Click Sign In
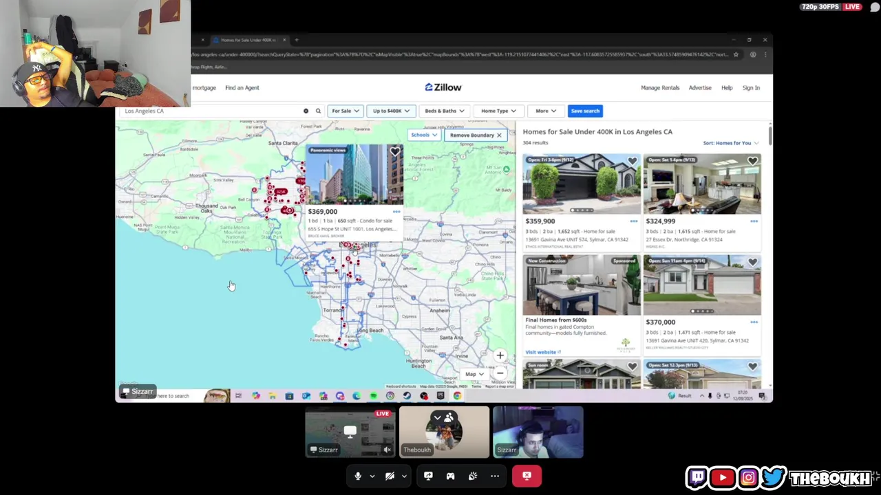 tap(751, 88)
